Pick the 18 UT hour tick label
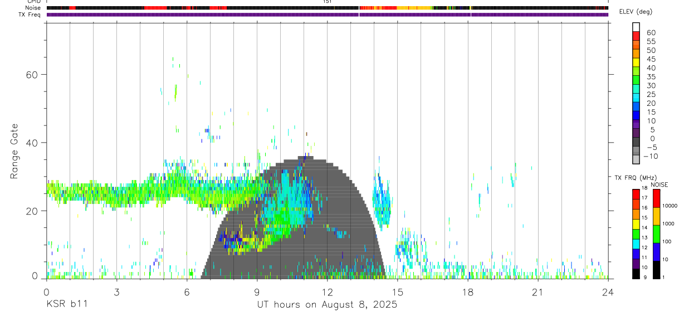The image size is (684, 316). pos(467,292)
